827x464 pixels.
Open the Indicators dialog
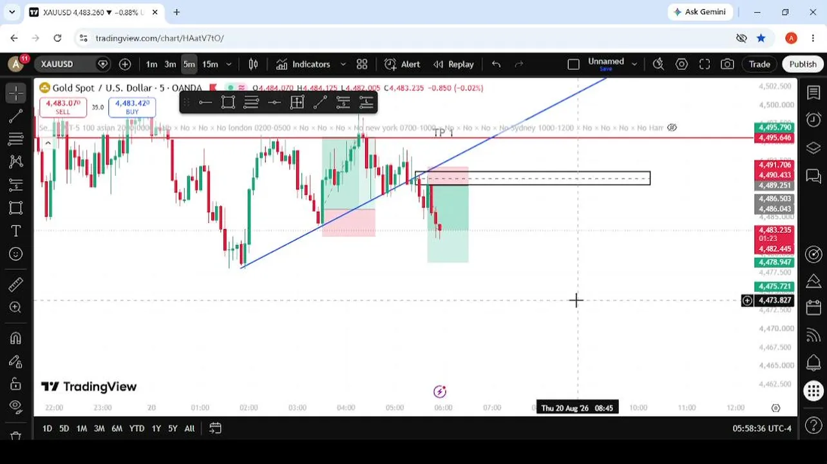(x=303, y=64)
